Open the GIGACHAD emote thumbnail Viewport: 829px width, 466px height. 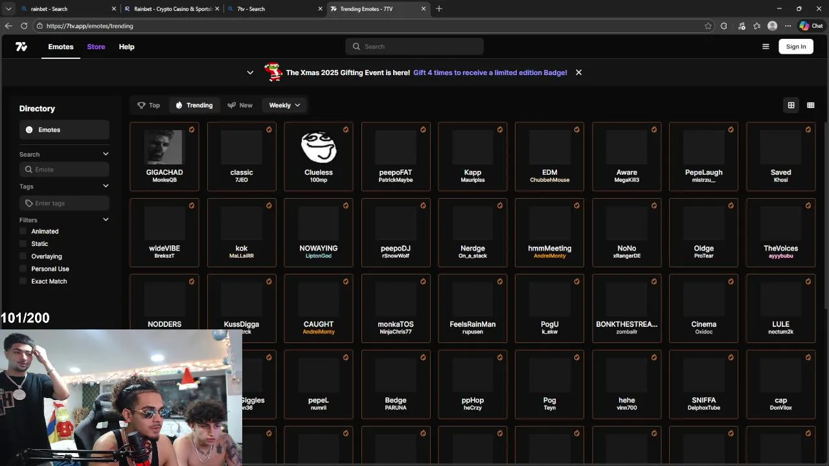pyautogui.click(x=164, y=146)
